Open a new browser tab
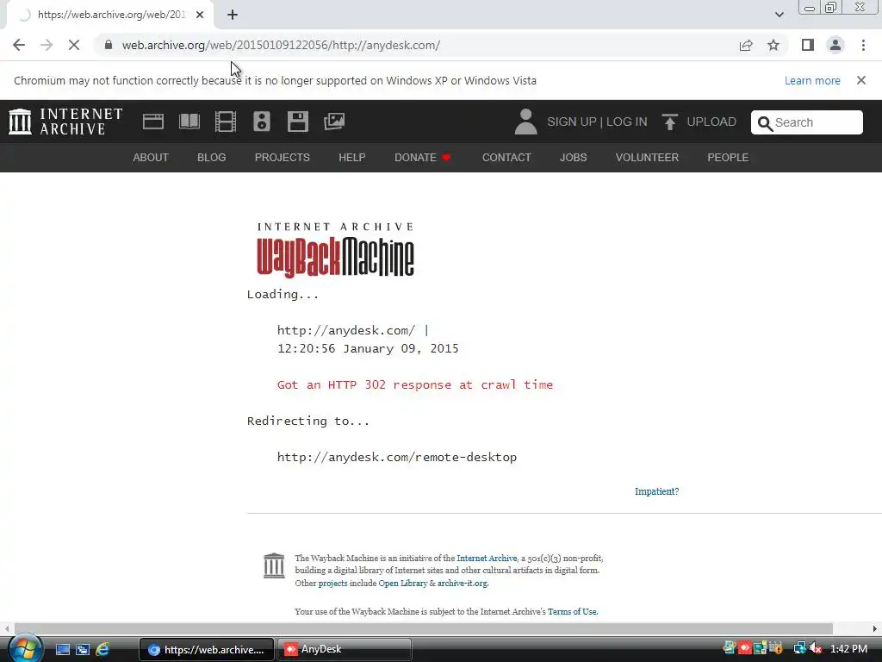This screenshot has height=662, width=882. pyautogui.click(x=233, y=16)
